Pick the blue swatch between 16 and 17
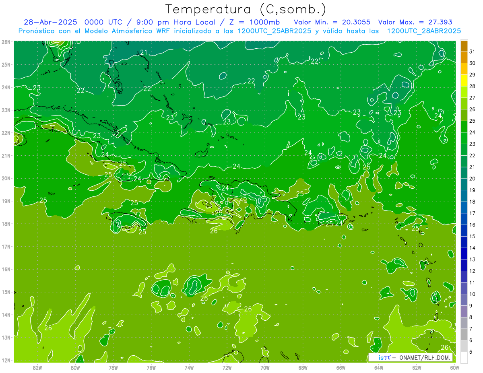 click(x=464, y=219)
